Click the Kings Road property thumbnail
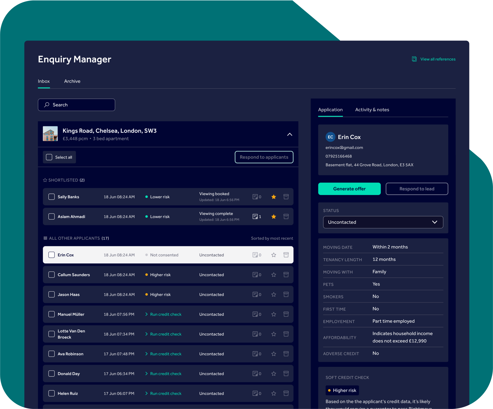 coord(50,134)
